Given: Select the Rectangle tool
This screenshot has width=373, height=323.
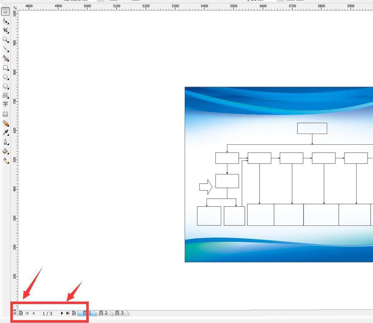Looking at the screenshot, I should click(x=5, y=68).
